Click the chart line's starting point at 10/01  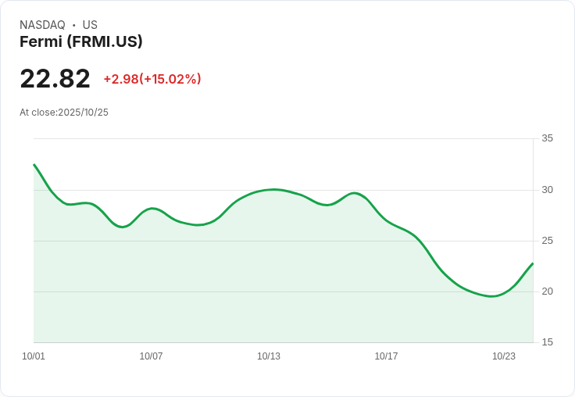click(x=34, y=165)
